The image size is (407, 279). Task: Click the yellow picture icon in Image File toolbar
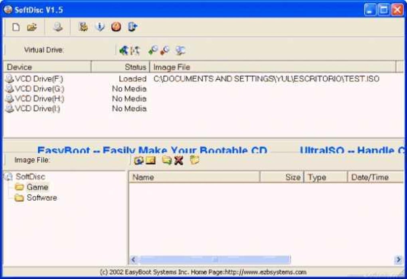pos(150,161)
